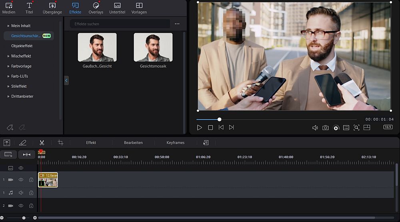Click the fit timeline width icon

click(27, 154)
